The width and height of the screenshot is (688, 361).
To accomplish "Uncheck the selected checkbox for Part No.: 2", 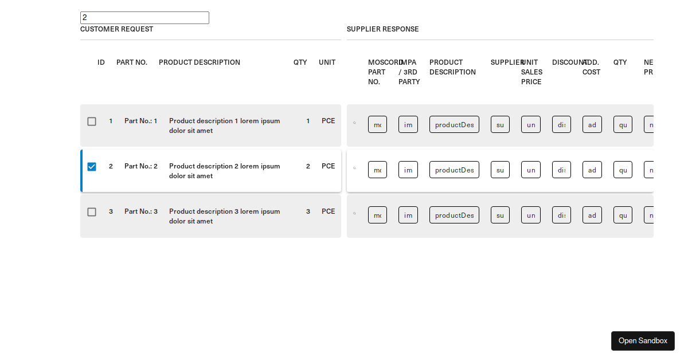I will (92, 167).
